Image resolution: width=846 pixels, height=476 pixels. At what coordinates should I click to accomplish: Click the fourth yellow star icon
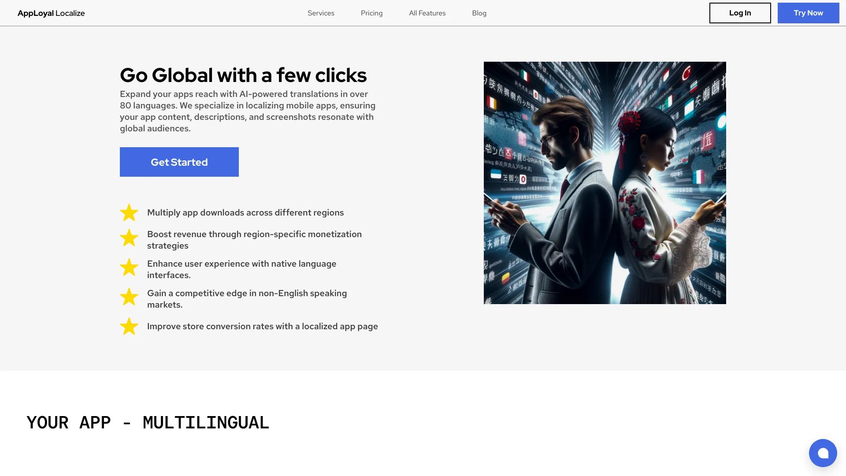[x=129, y=297]
